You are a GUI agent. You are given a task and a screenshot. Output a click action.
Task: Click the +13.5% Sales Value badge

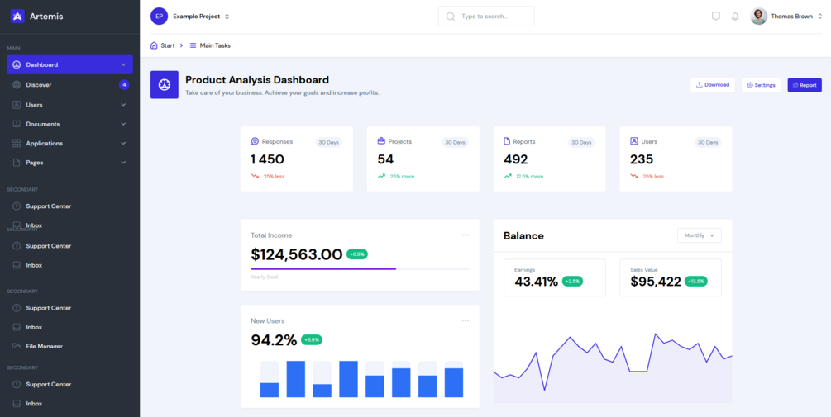[x=696, y=282]
